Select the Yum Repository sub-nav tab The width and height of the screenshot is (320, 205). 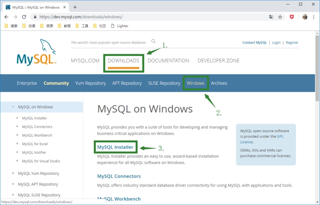[x=90, y=83]
